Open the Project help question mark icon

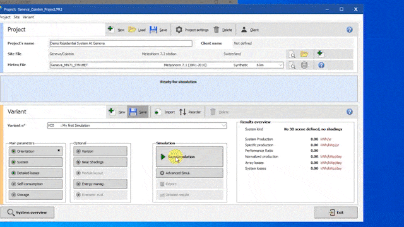[349, 30]
